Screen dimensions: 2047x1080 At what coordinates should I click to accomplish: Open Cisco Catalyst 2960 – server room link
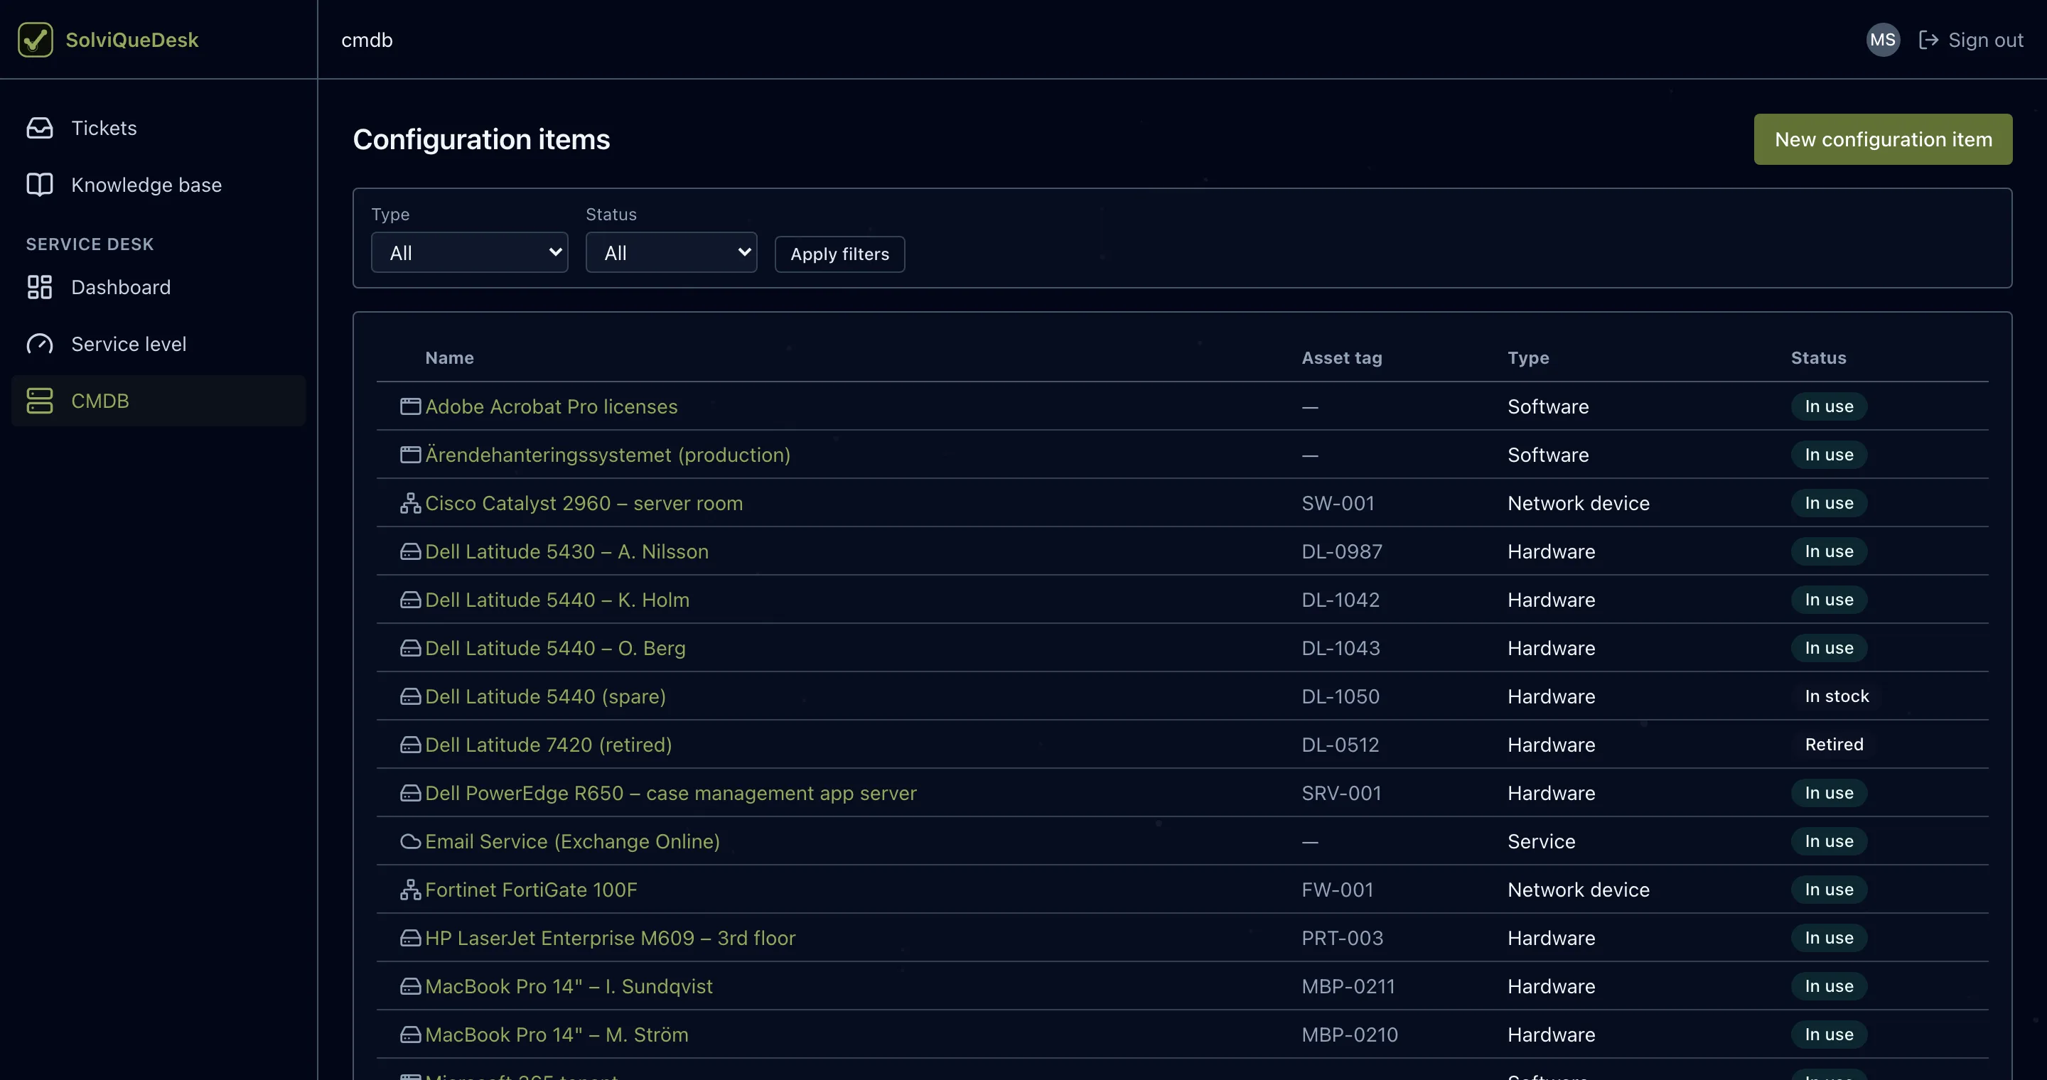(x=584, y=504)
